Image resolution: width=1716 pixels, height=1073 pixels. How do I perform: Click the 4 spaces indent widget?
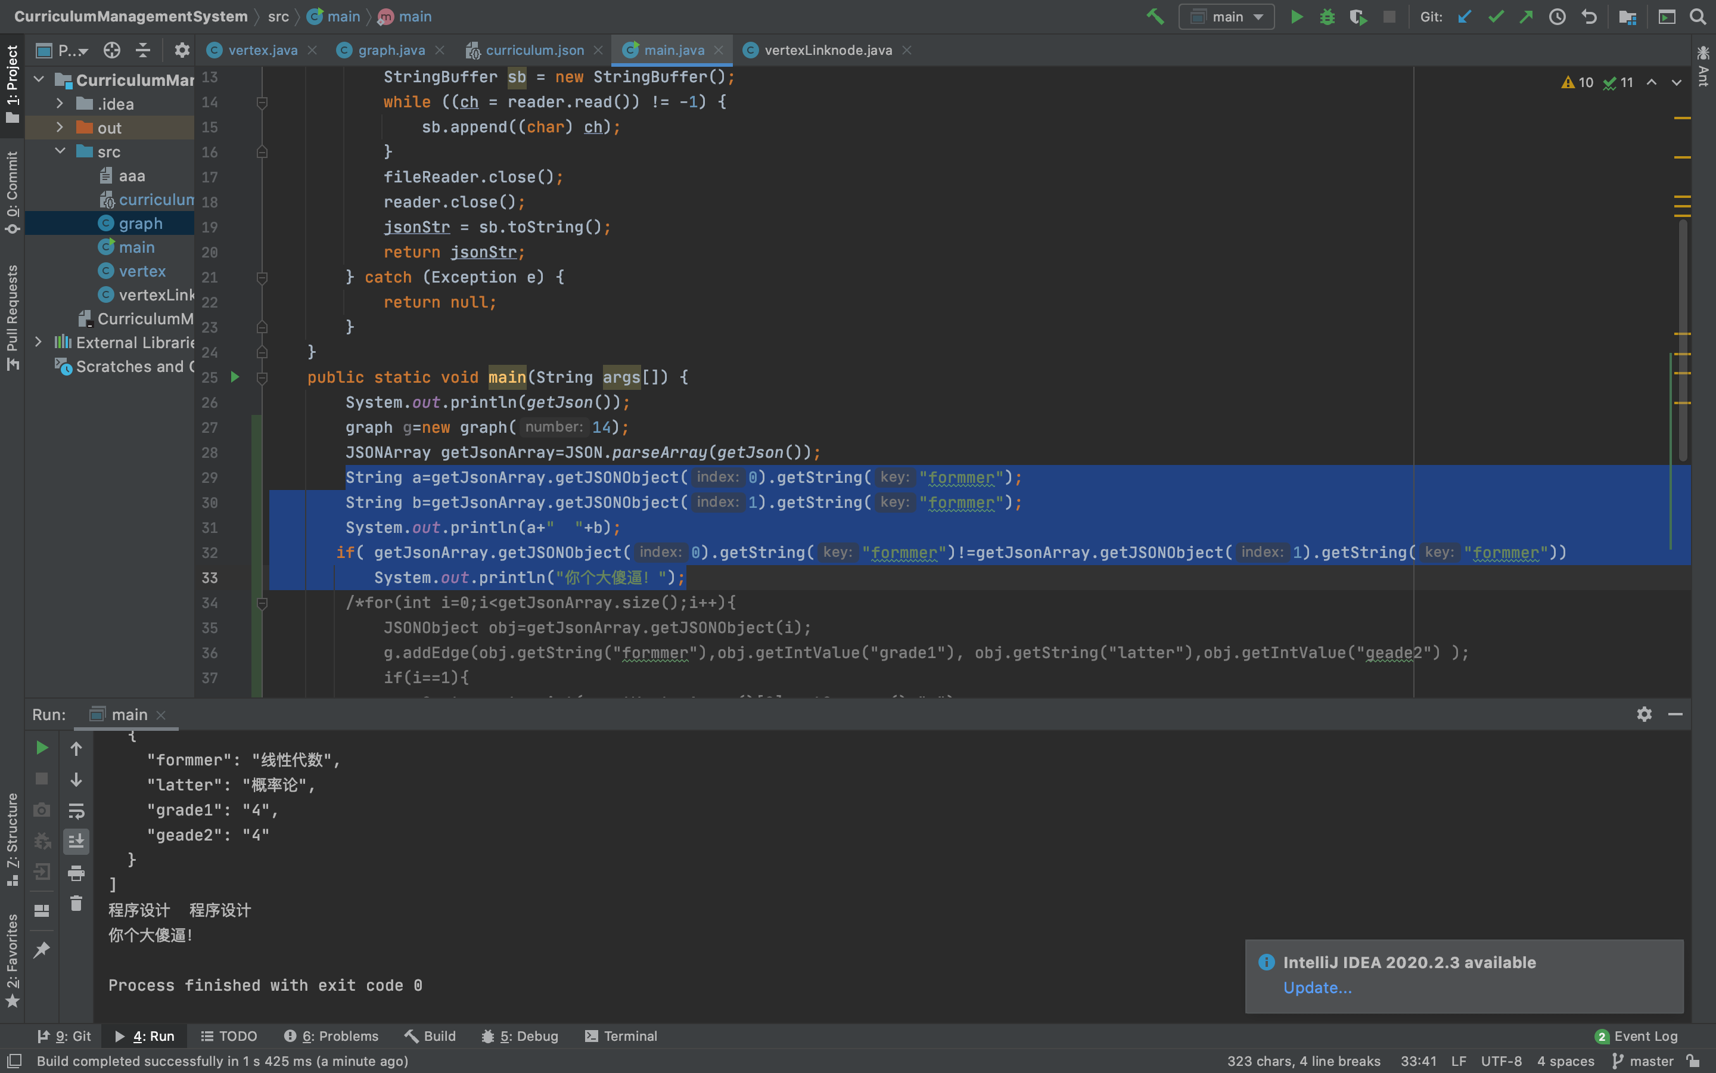coord(1565,1061)
